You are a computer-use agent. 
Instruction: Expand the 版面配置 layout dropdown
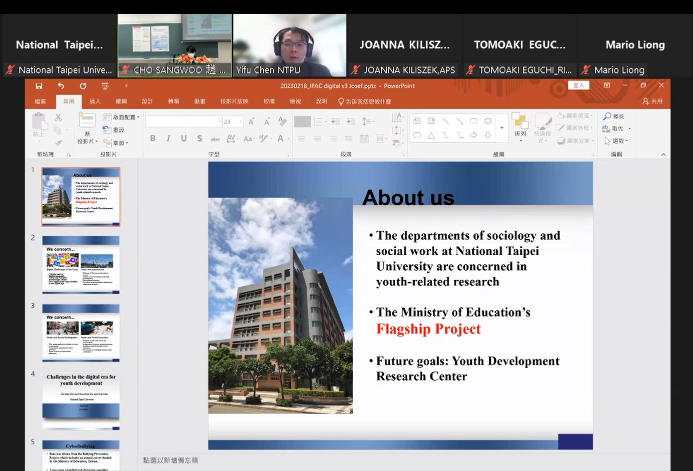point(122,117)
